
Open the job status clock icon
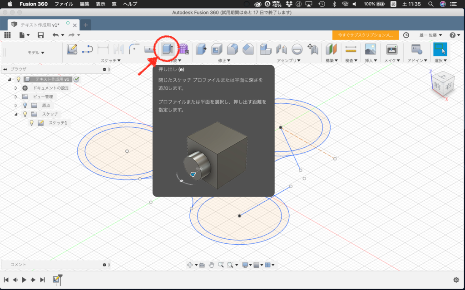tap(406, 35)
